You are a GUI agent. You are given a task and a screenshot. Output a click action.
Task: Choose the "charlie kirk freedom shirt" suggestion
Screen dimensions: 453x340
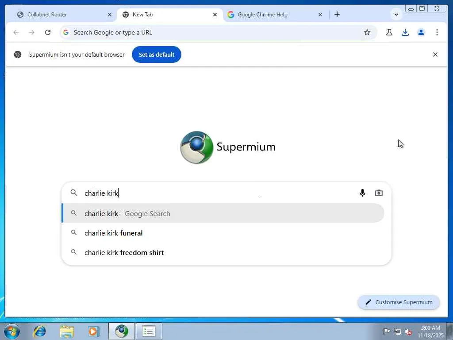tap(223, 252)
